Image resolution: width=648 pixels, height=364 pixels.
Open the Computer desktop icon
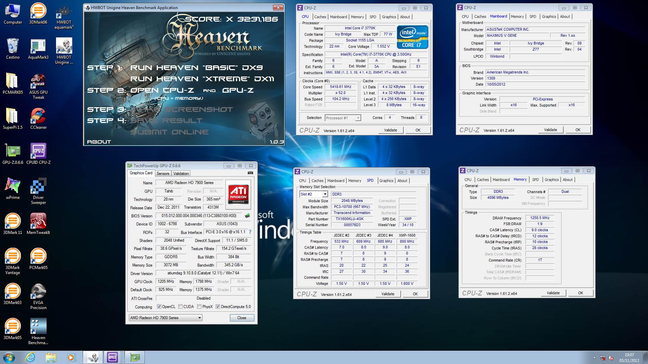pos(13,13)
